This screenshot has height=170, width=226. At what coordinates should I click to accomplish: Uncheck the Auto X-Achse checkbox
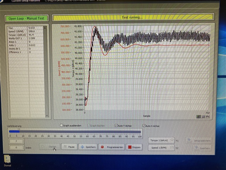coord(144,126)
